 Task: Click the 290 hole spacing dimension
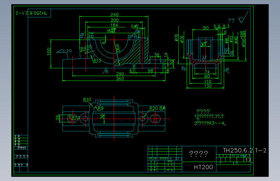coord(120,74)
